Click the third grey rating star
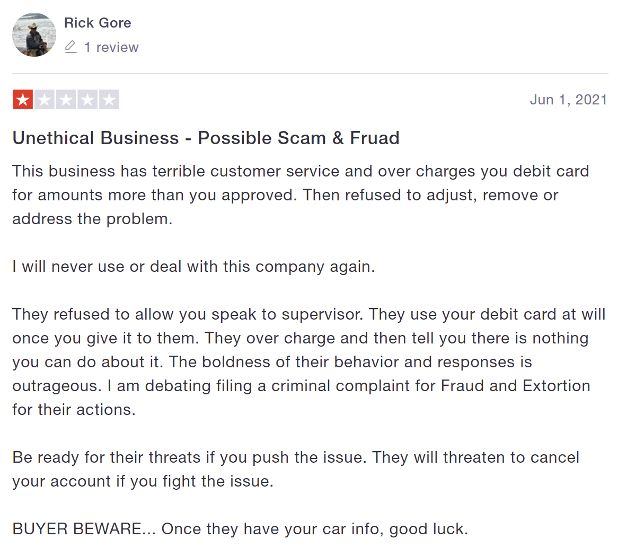The image size is (618, 547). tap(66, 100)
